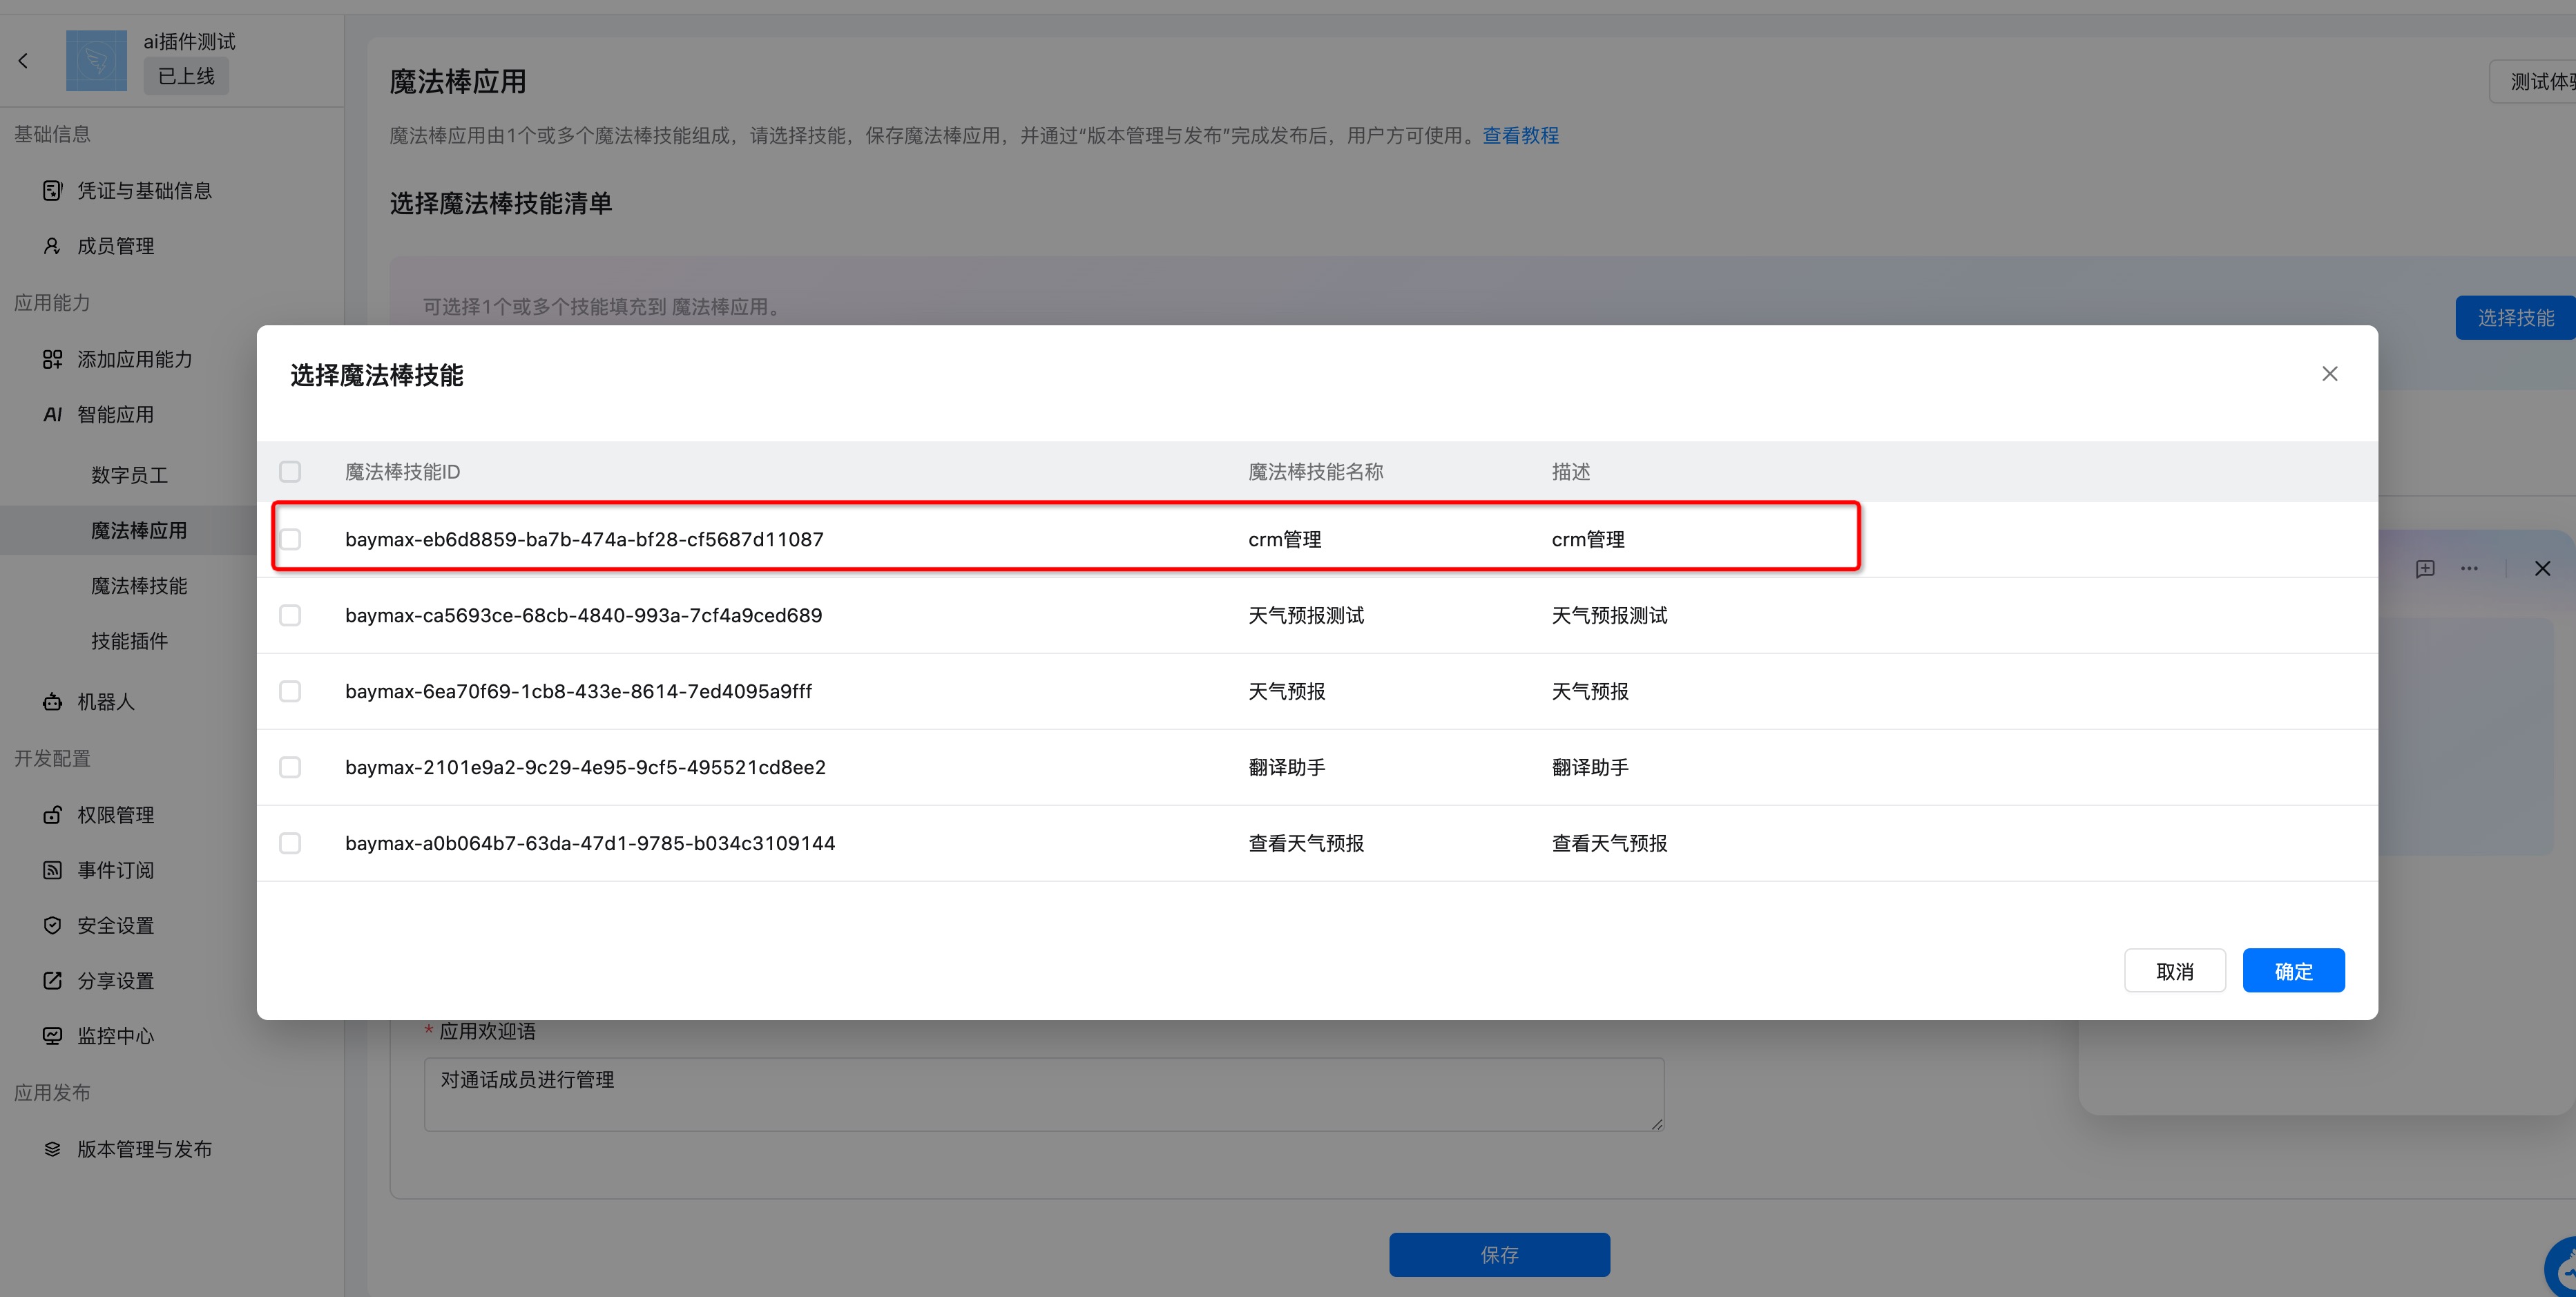
Task: Click the AI icon beside 智能应用
Action: coord(52,414)
